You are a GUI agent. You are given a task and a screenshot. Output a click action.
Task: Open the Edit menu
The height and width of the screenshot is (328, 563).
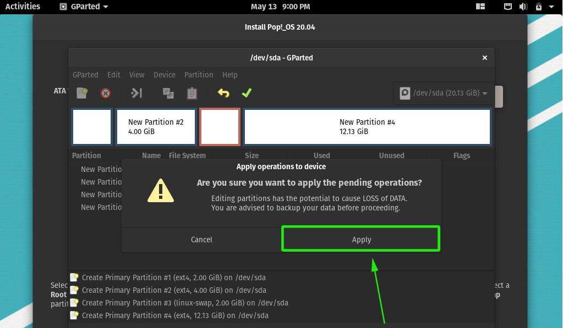click(x=114, y=75)
